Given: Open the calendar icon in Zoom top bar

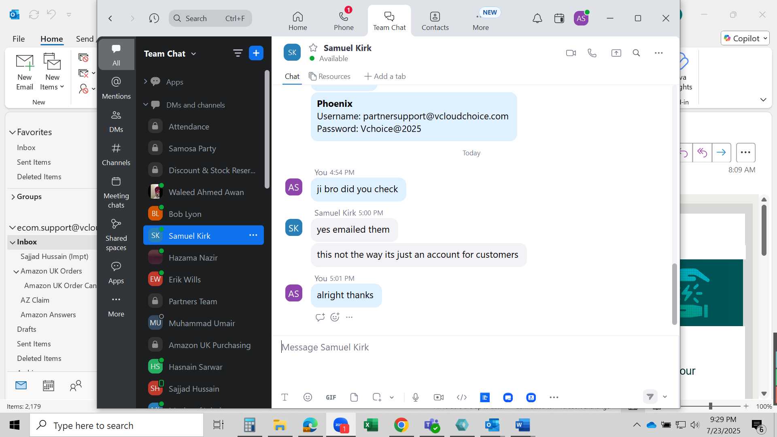Looking at the screenshot, I should 559,18.
